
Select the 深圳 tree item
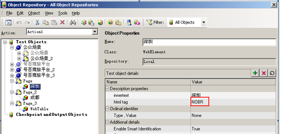click(x=35, y=87)
